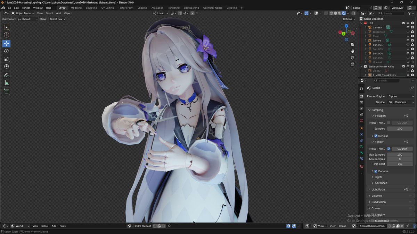
Task: Open the Drag Select Box dropdown
Action: coord(57,19)
